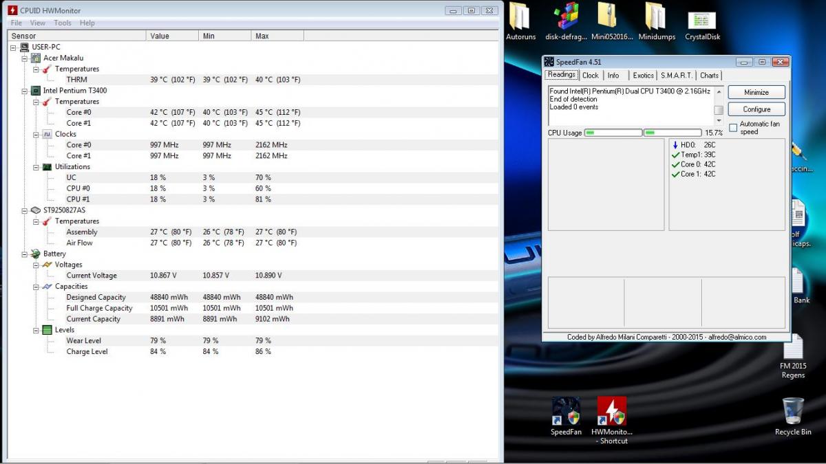Image resolution: width=826 pixels, height=464 pixels.
Task: Collapse the ST9250827AS drive node
Action: pos(25,210)
